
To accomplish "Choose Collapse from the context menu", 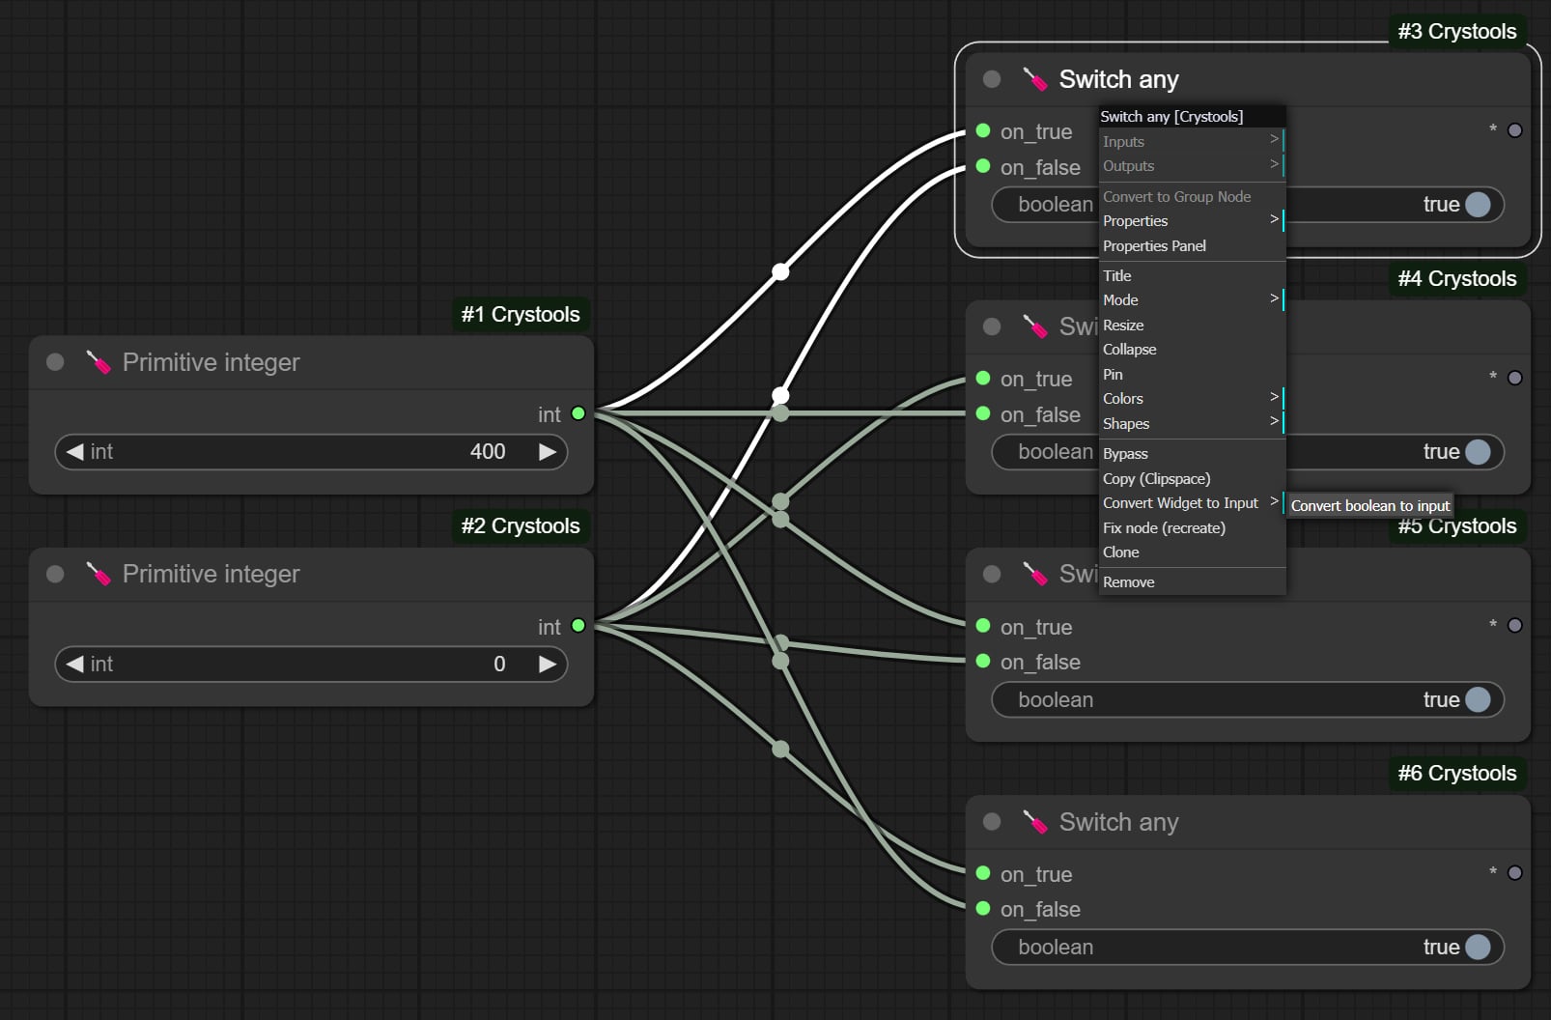I will point(1192,350).
